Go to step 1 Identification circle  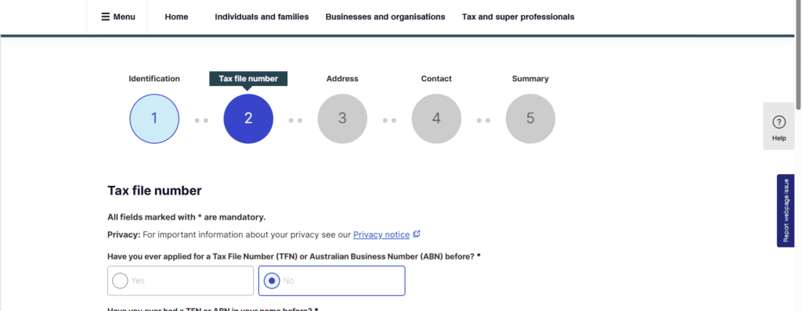(154, 119)
